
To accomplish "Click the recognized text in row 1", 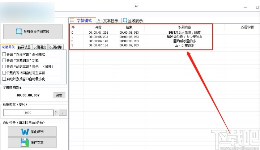I will 184,37.
